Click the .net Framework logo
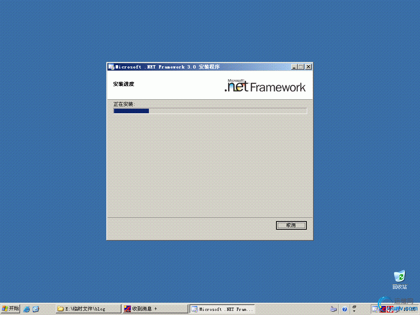This screenshot has width=420, height=315. point(265,85)
